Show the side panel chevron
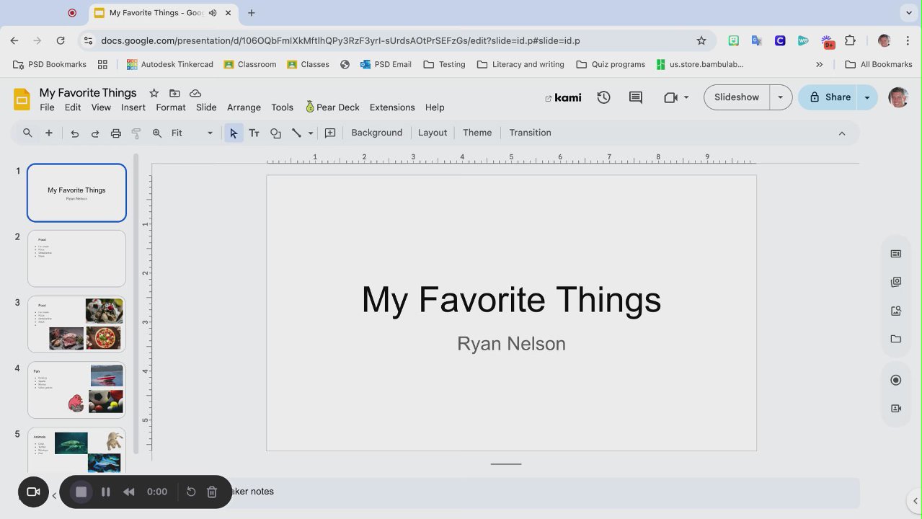Screen dimensions: 922x519 (x=915, y=501)
